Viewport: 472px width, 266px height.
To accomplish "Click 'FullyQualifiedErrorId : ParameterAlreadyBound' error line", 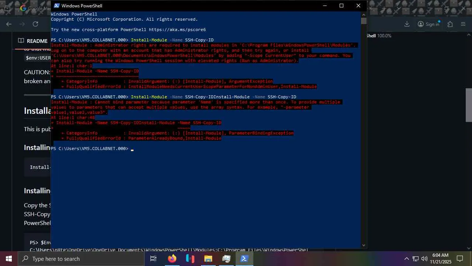I will pyautogui.click(x=141, y=138).
